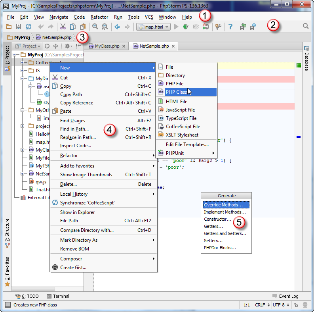Viewport: 314px width, 312px height.
Task: Switch to the MyClass.php editor tab
Action: coord(107,46)
